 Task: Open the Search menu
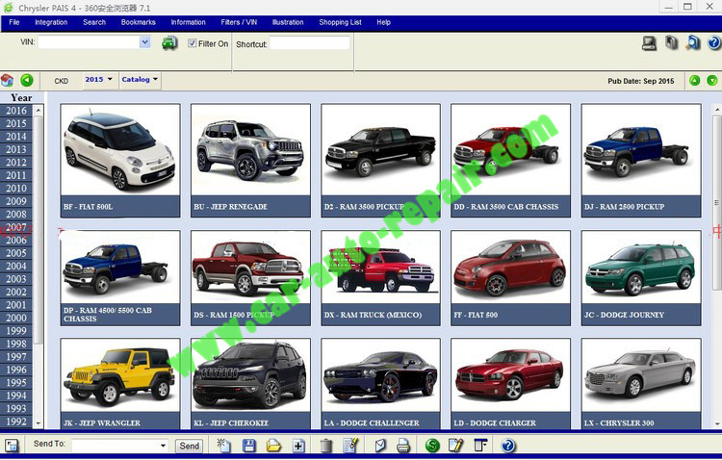tap(94, 22)
